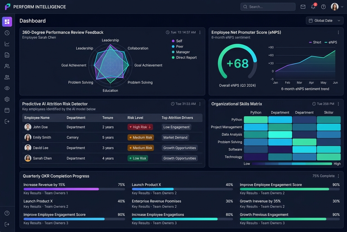Click the Low Risk badge

pyautogui.click(x=138, y=158)
